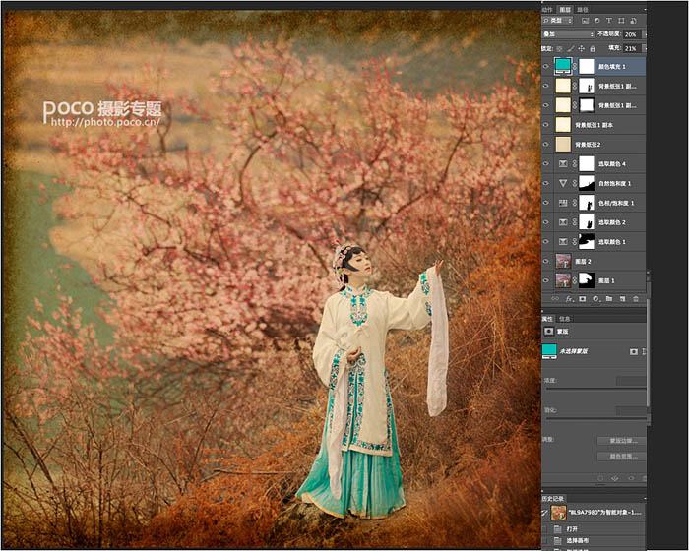Toggle eye for 色相/饱和度 1 layer
This screenshot has height=551, width=689.
(x=546, y=203)
